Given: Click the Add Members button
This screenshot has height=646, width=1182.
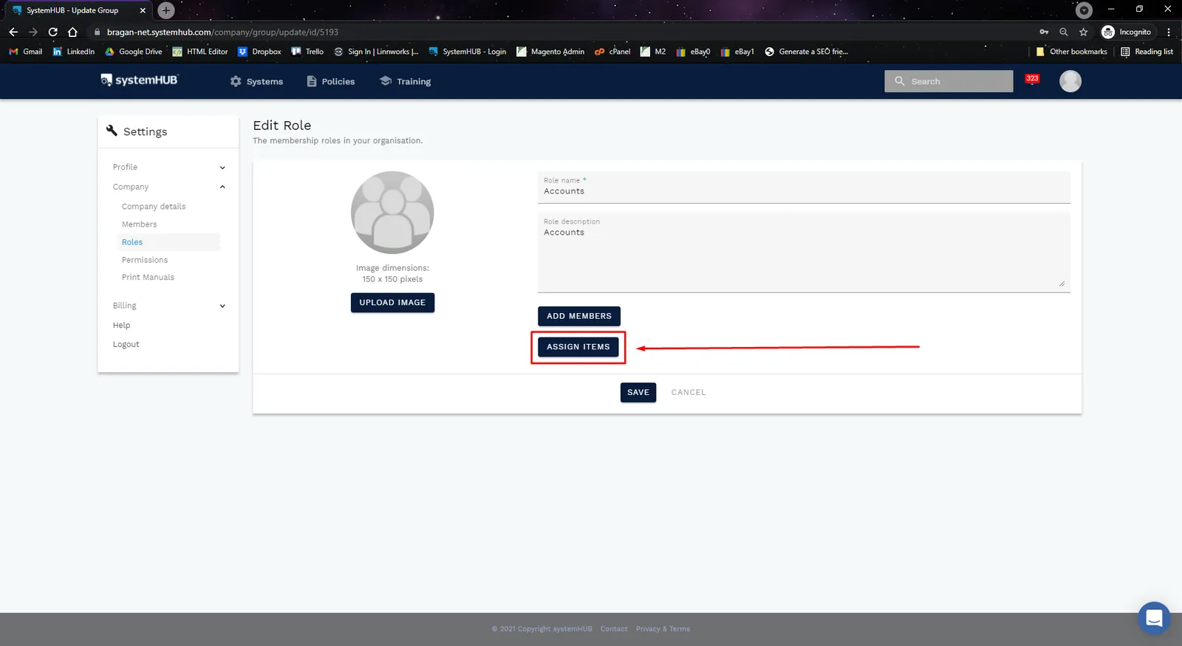Looking at the screenshot, I should tap(579, 316).
